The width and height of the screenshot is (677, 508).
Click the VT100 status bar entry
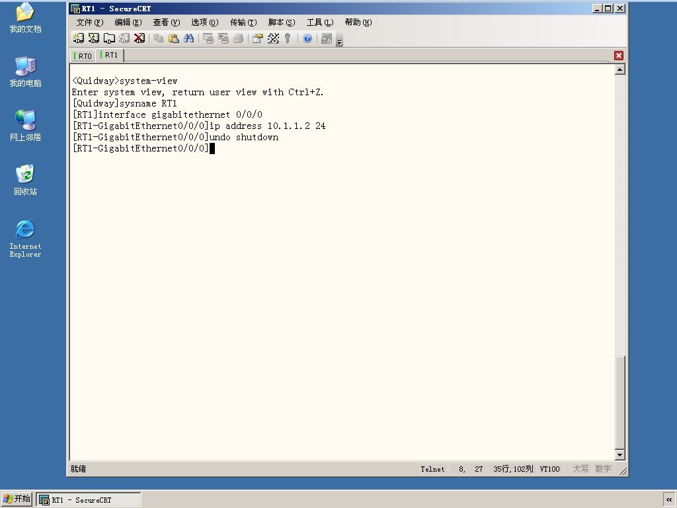[549, 469]
